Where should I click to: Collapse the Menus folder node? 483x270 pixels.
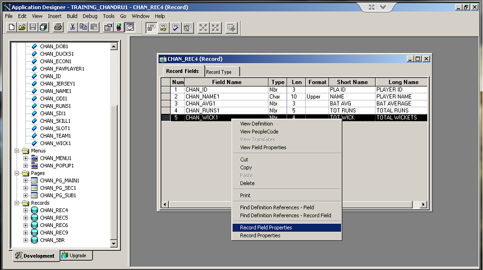point(17,151)
